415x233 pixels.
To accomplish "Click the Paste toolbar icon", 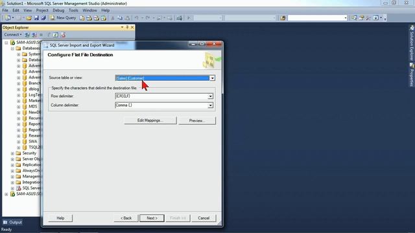I will click(x=127, y=18).
